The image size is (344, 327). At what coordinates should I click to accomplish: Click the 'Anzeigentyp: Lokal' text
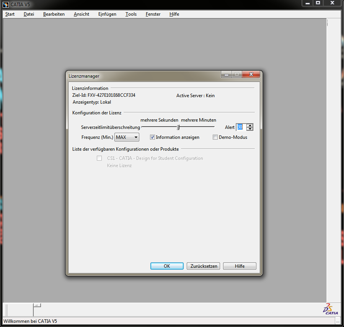pos(92,102)
